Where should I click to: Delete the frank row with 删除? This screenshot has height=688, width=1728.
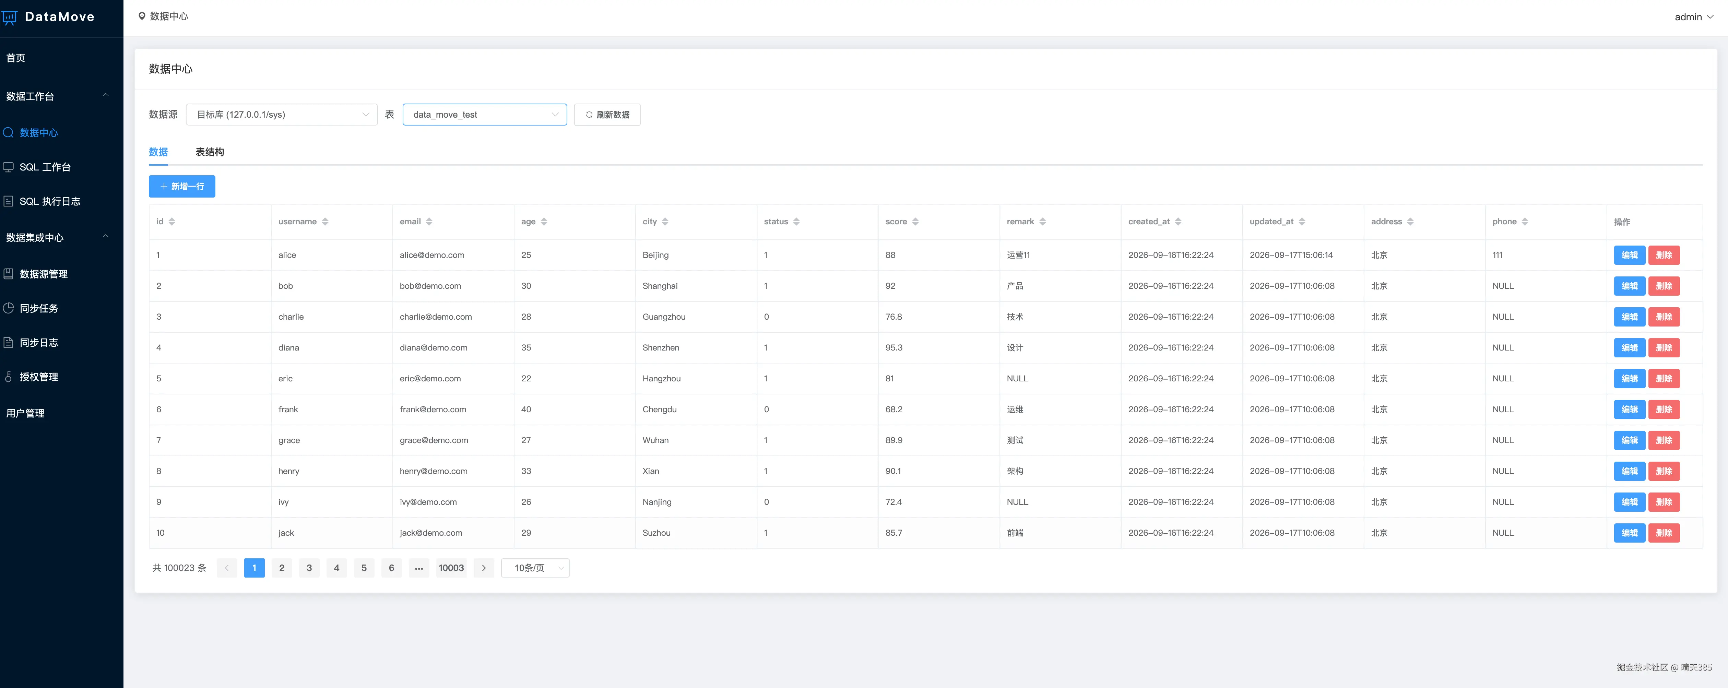click(1664, 409)
